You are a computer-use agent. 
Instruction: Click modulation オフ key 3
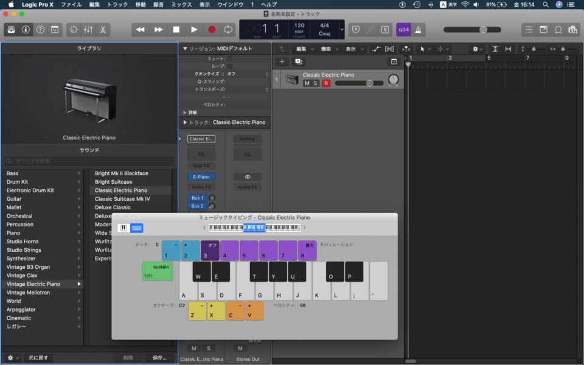[210, 250]
